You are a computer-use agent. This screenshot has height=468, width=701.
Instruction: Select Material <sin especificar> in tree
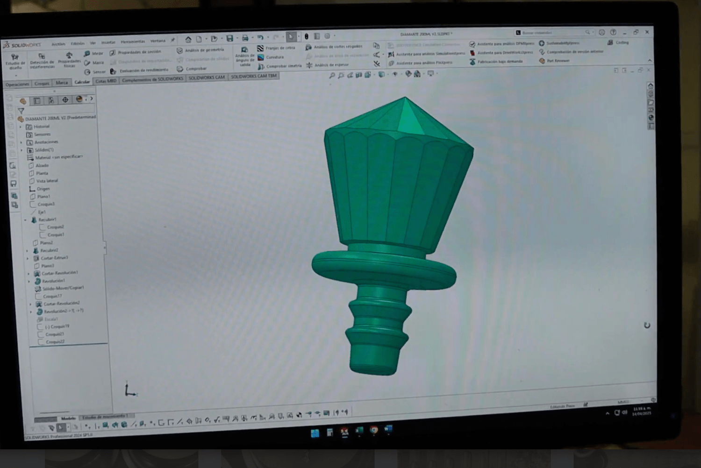(55, 157)
